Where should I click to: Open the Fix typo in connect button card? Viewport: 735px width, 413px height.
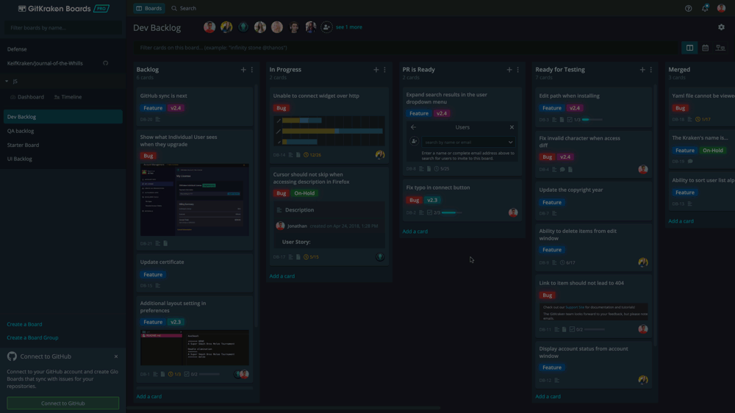[x=462, y=200]
